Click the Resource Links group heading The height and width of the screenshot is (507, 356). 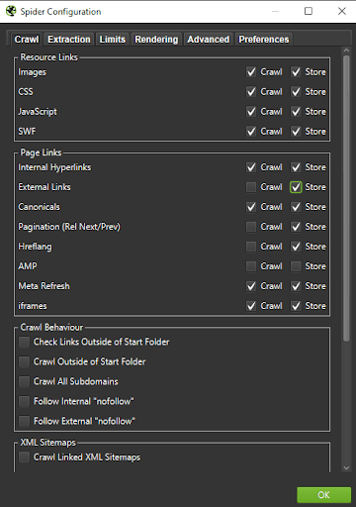49,57
